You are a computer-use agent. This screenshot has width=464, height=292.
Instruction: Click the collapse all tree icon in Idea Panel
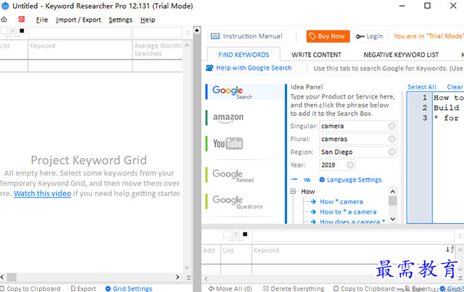pyautogui.click(x=294, y=179)
